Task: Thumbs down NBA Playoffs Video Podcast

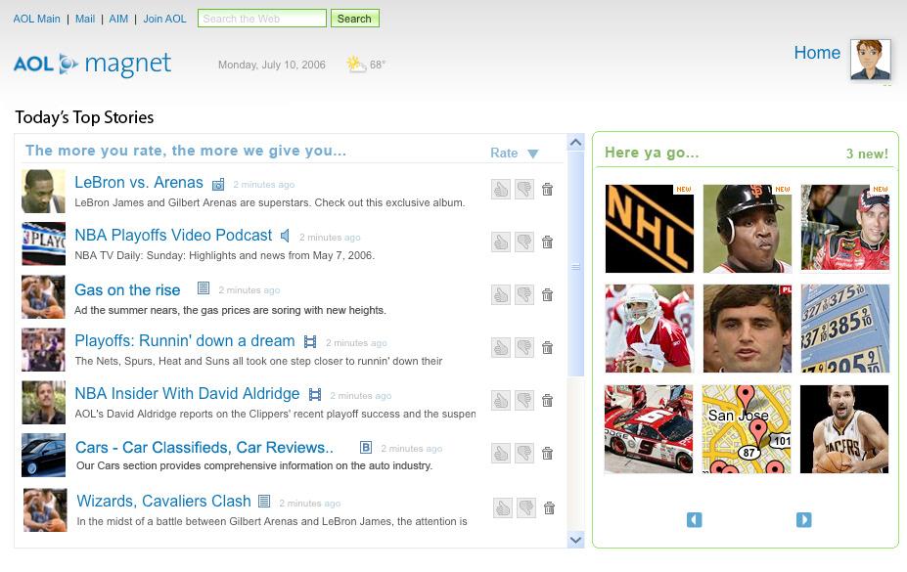Action: point(524,242)
